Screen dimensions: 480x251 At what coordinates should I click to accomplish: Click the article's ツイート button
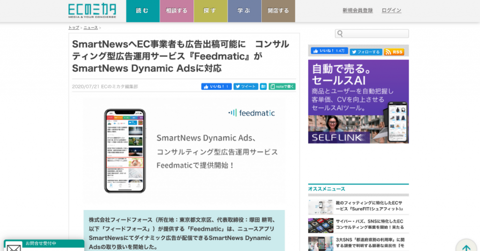click(x=246, y=87)
